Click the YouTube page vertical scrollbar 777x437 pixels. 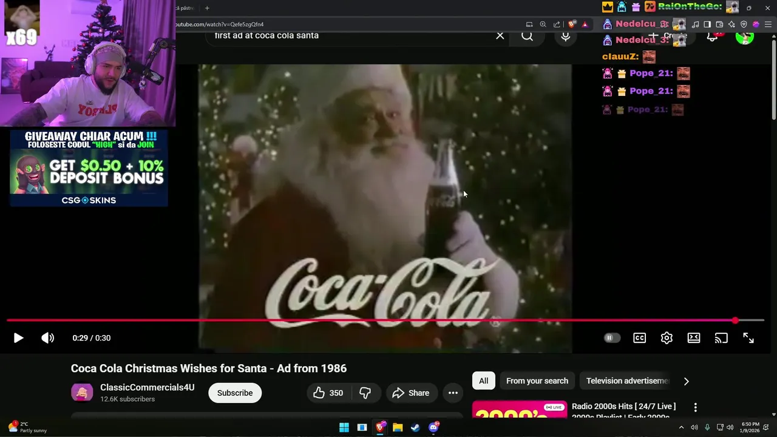(x=774, y=79)
